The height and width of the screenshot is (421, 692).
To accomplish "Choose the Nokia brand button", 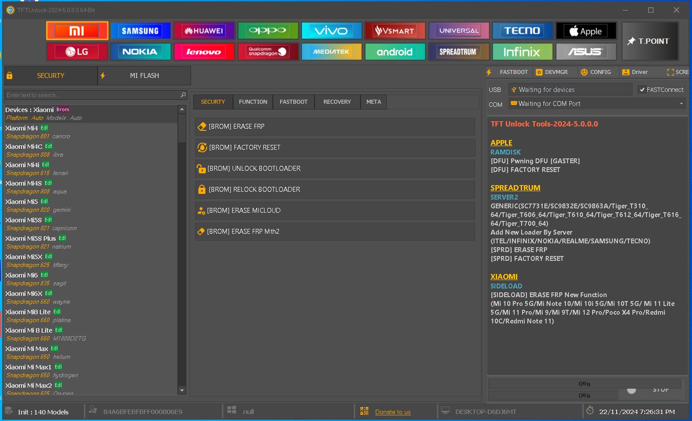I will pyautogui.click(x=140, y=52).
